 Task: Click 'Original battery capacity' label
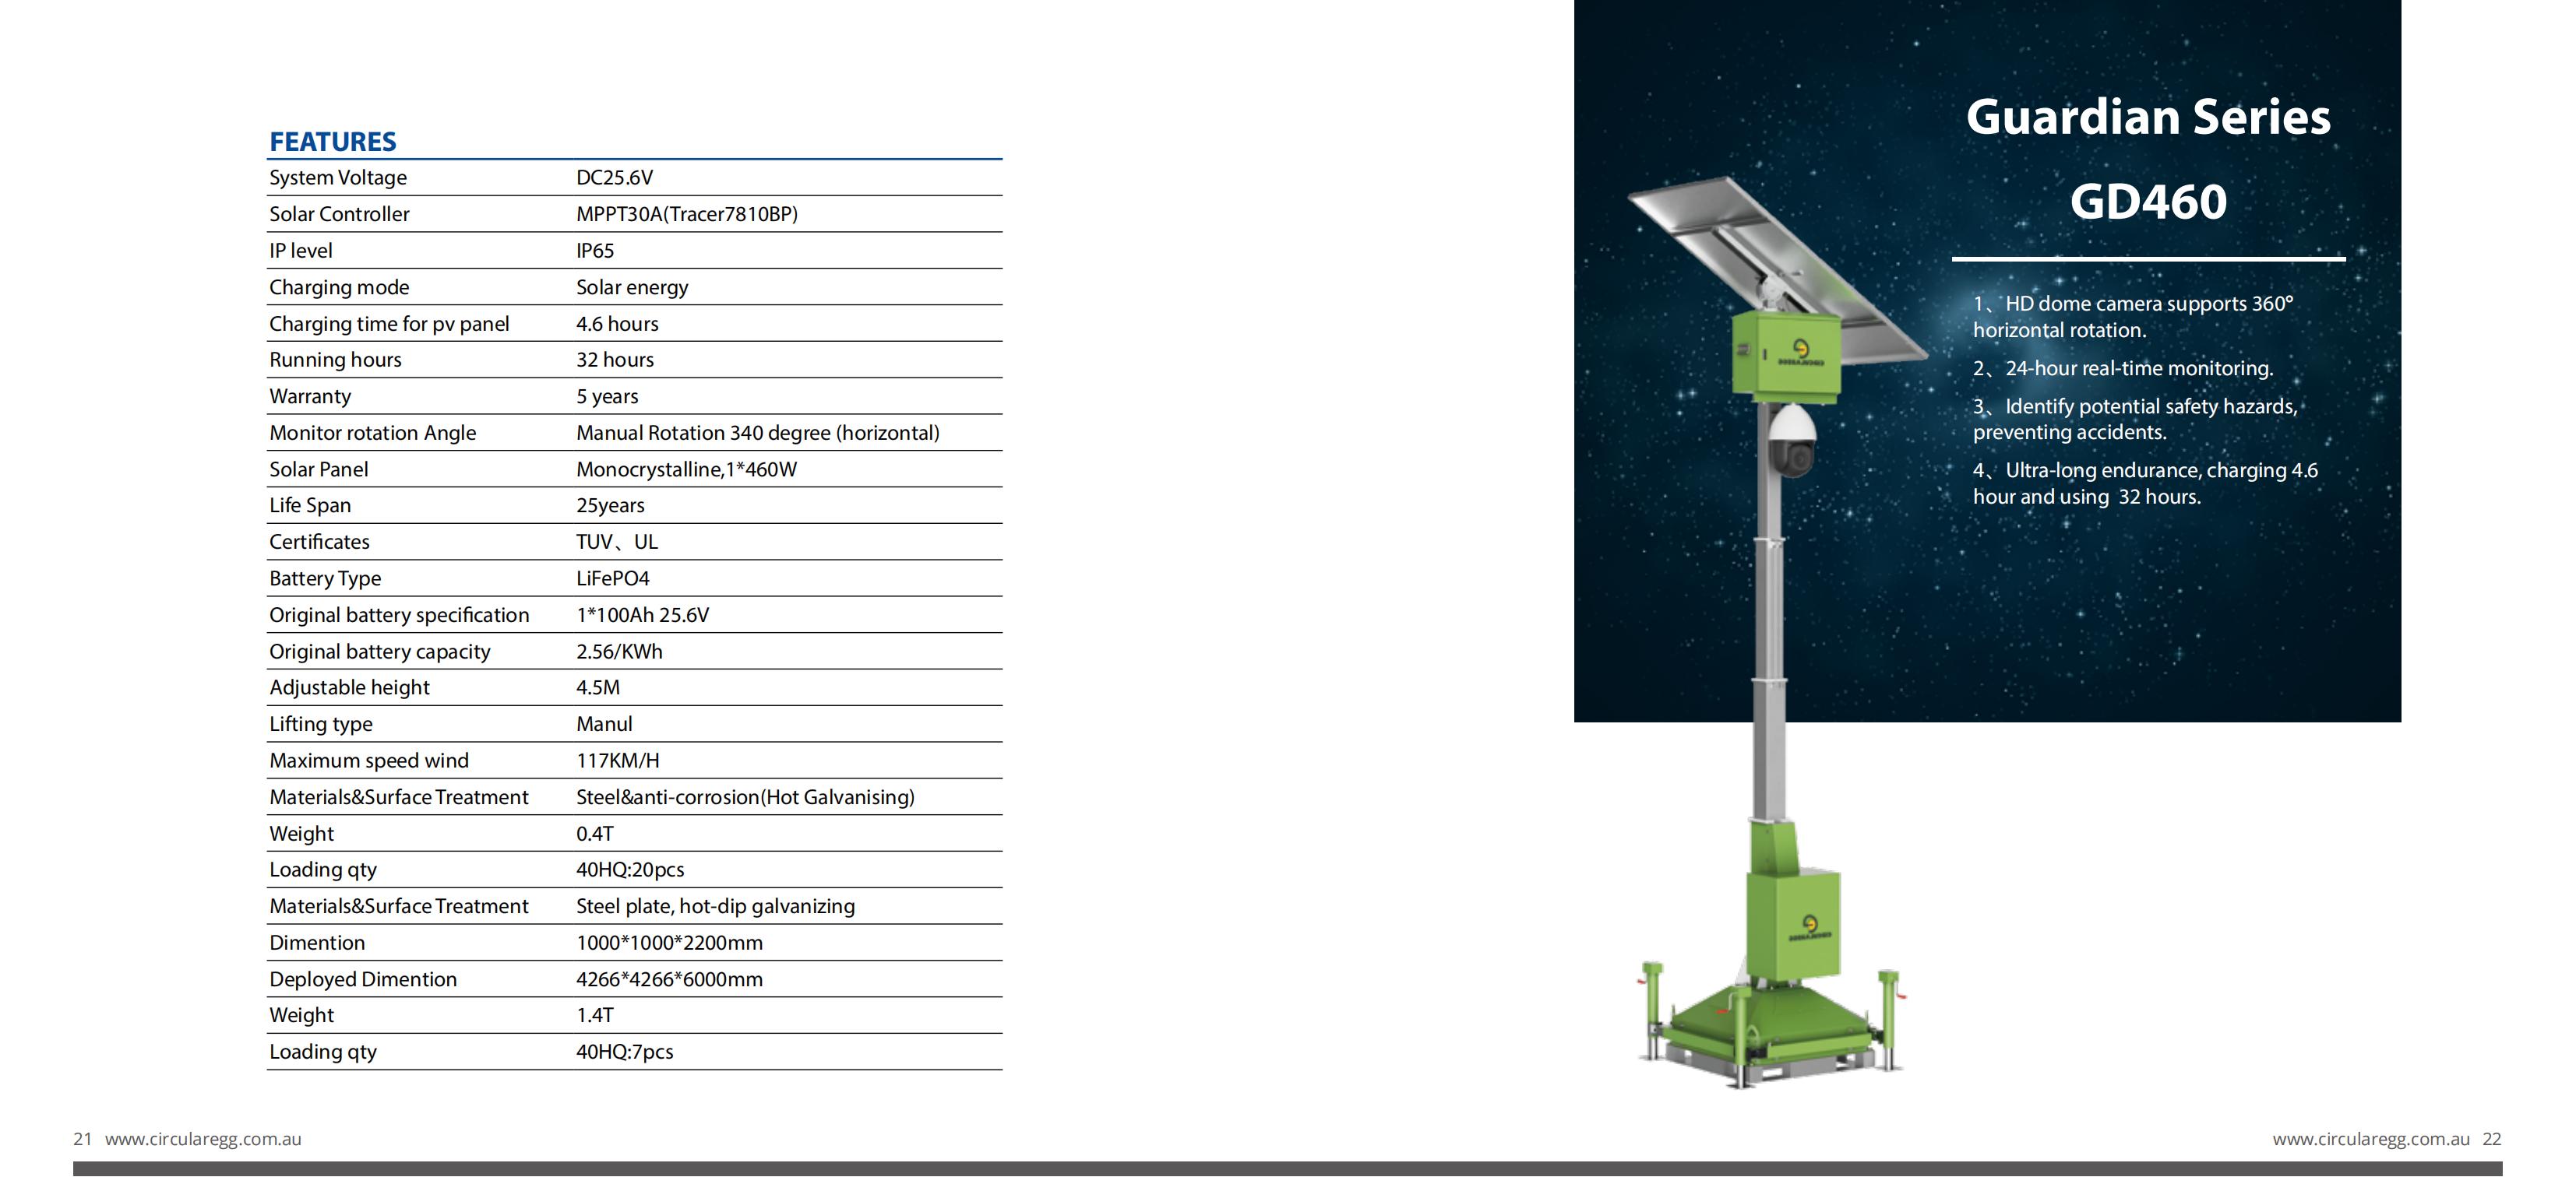[x=380, y=652]
